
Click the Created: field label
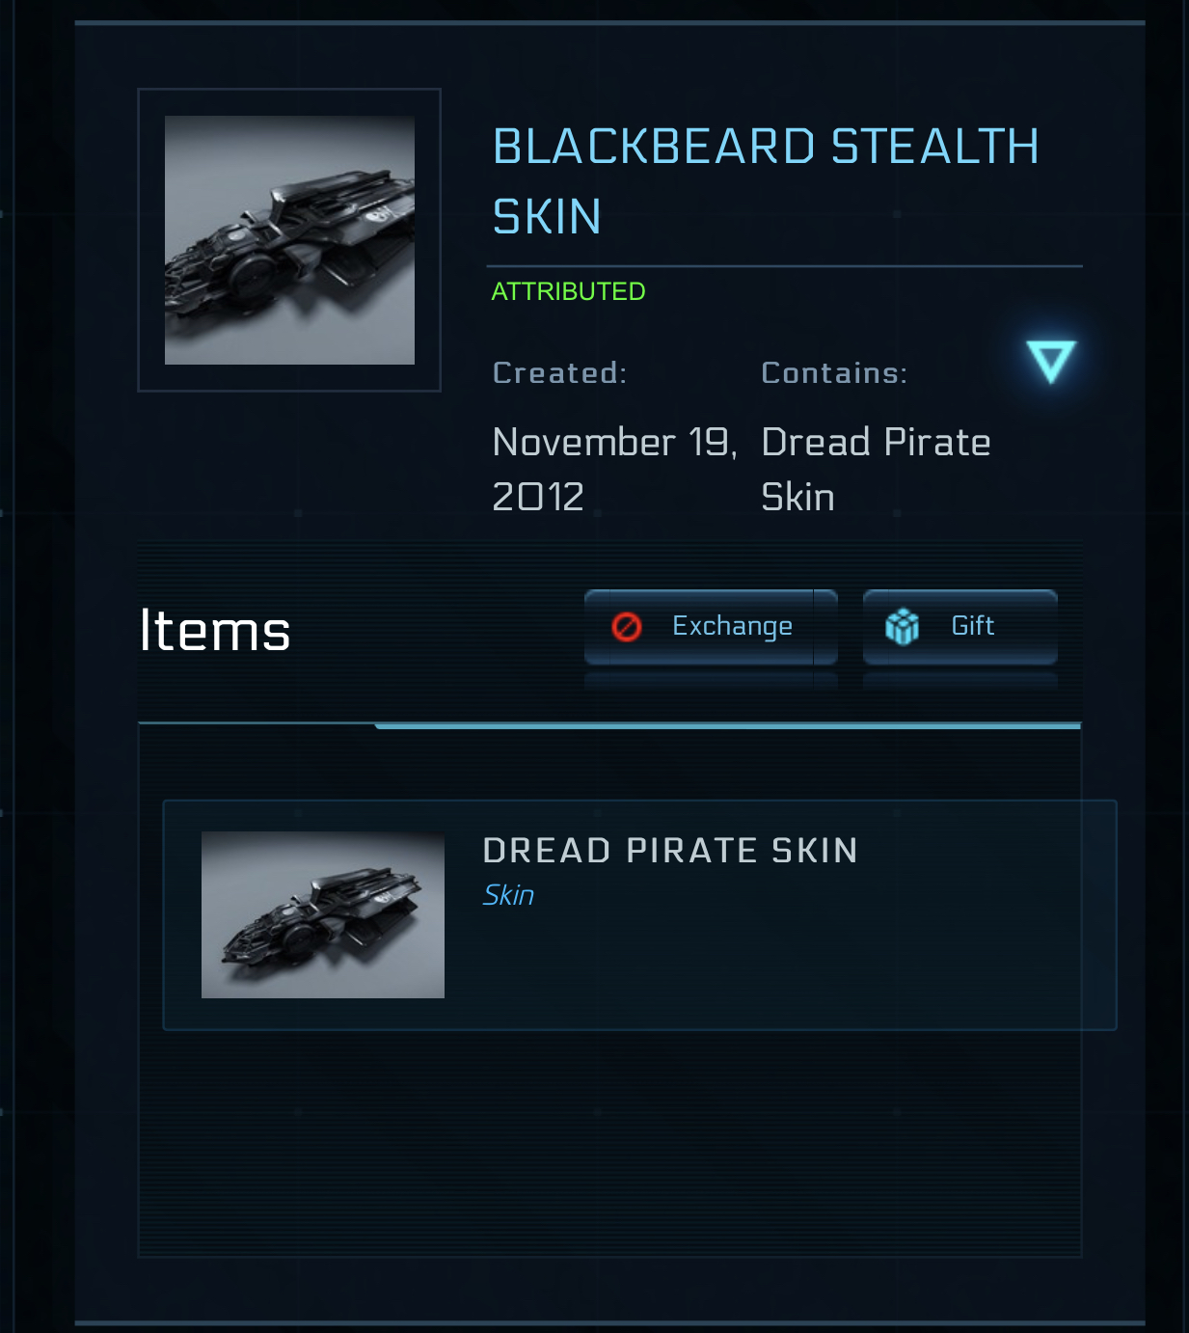[x=559, y=373]
